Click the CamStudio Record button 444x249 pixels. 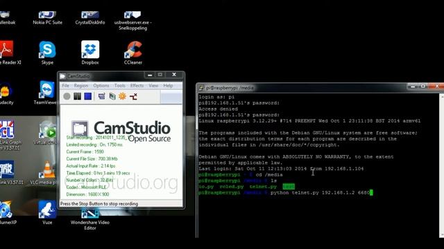point(67,96)
